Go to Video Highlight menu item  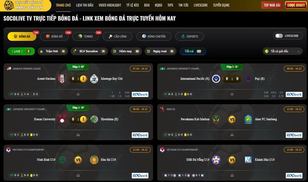(x=110, y=5)
